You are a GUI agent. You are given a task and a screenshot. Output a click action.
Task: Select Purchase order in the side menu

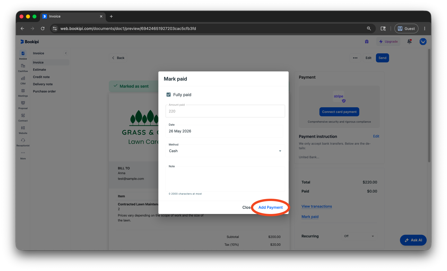[x=44, y=91]
